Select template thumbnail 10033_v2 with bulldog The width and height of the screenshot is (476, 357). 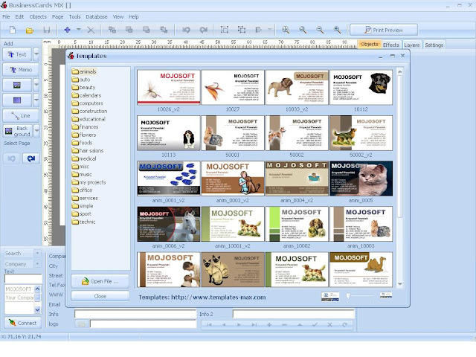[x=297, y=88]
